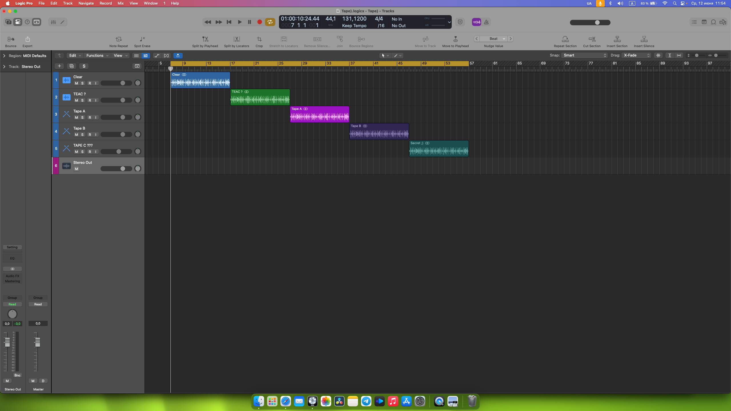The height and width of the screenshot is (411, 731).
Task: Open the Mixer via sliders icon
Action: [53, 22]
